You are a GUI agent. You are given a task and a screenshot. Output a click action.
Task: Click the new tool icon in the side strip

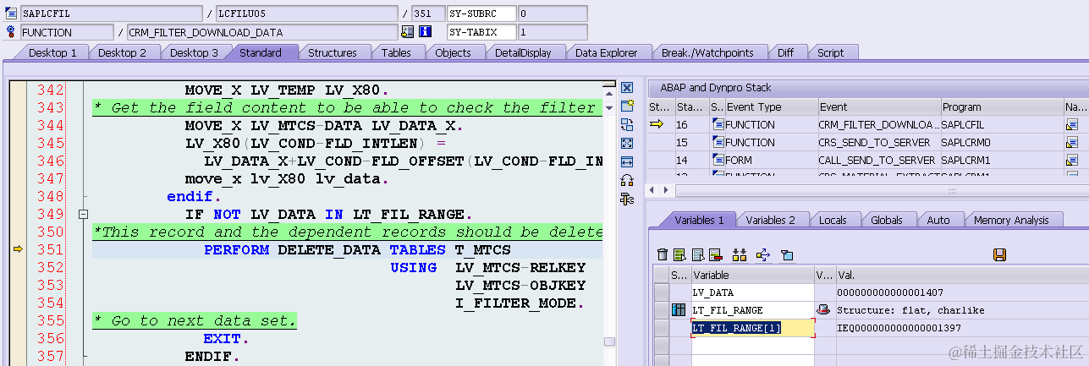click(x=627, y=106)
